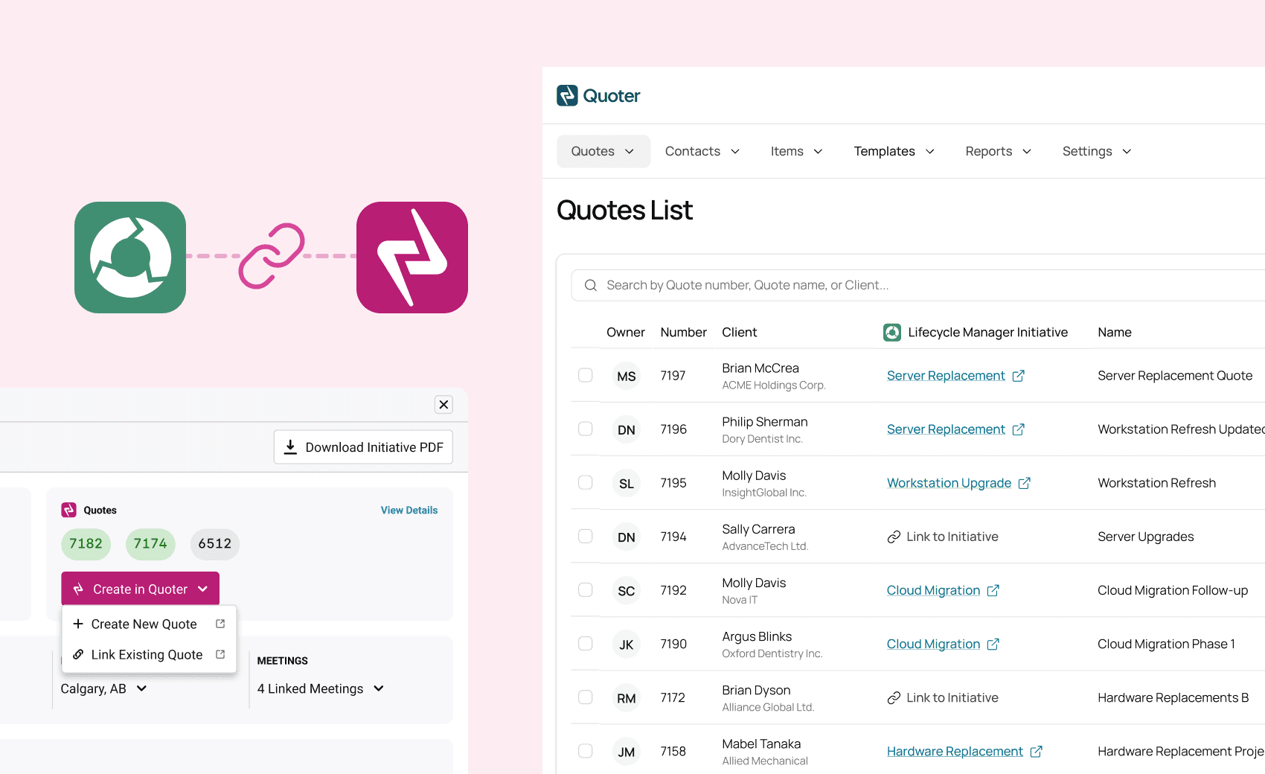The image size is (1265, 774).
Task: Open Cloud Migration link for Molly Davis
Action: tap(933, 590)
